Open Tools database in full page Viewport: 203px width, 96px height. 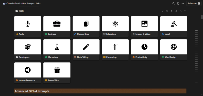point(180,11)
